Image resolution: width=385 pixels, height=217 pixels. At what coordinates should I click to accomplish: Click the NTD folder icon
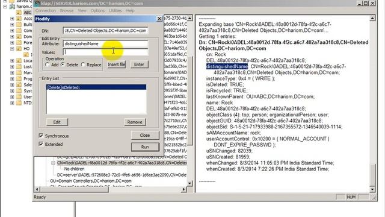pyautogui.click(x=19, y=103)
